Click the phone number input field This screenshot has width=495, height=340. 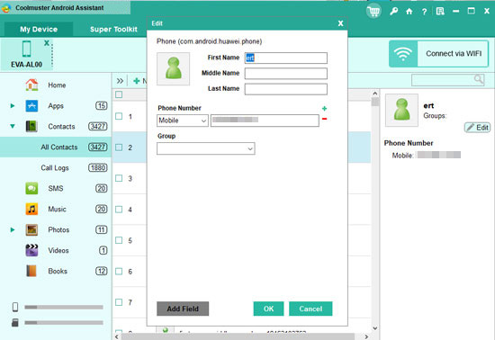(x=265, y=121)
